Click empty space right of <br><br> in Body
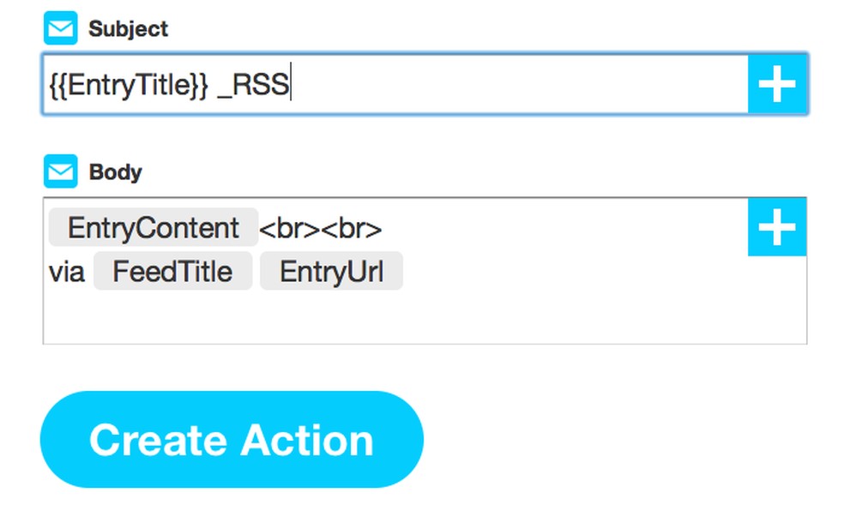 [x=558, y=228]
